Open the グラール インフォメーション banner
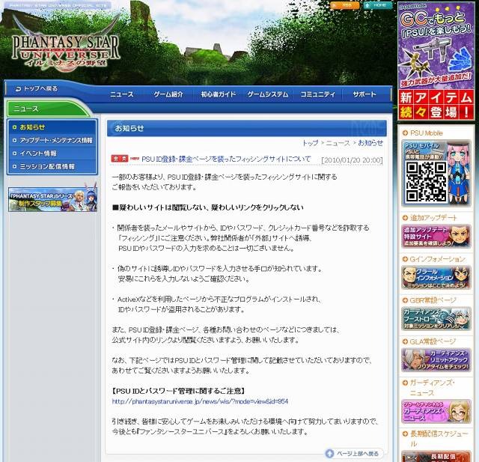This screenshot has height=462, width=479. pos(436,278)
